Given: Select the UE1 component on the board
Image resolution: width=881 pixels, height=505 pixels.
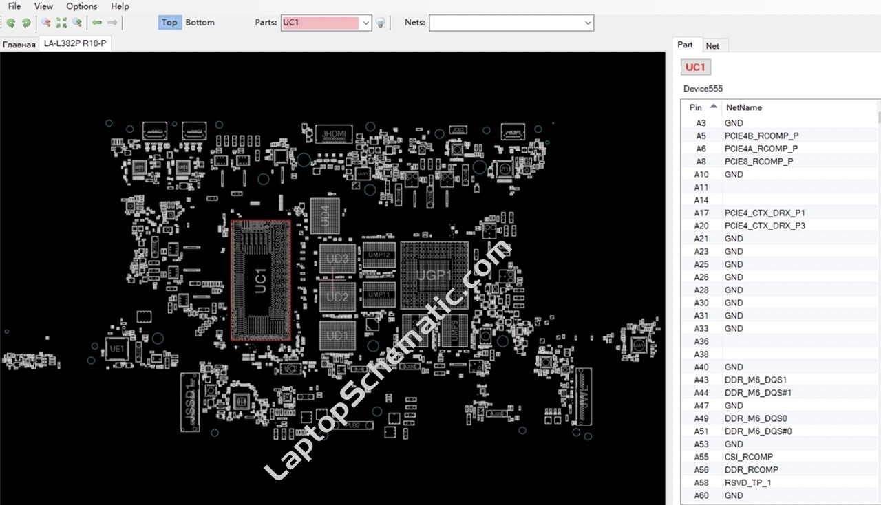Looking at the screenshot, I should 116,350.
